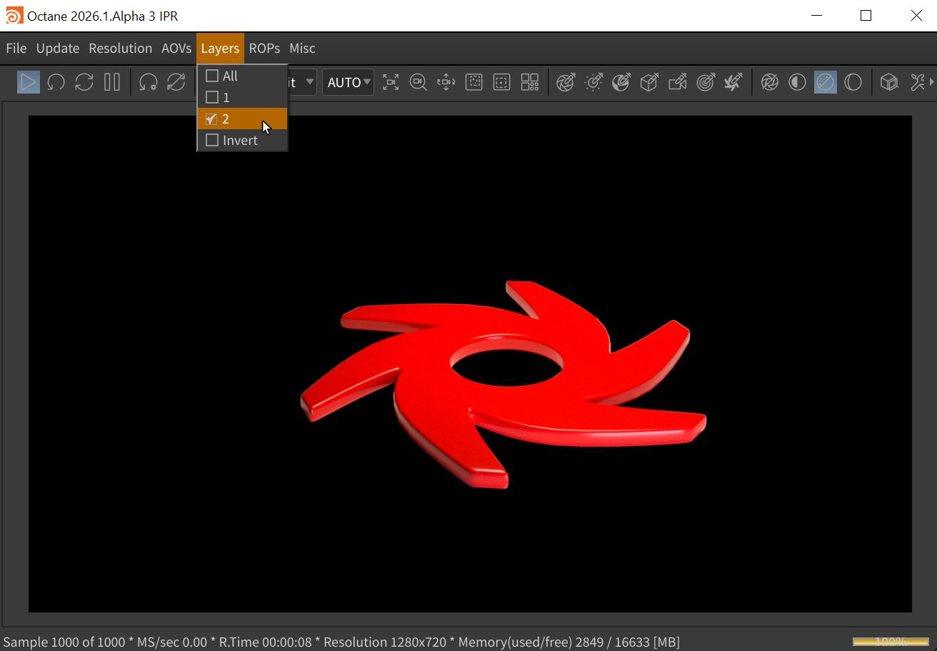Click the four-squares grid layout icon

529,82
